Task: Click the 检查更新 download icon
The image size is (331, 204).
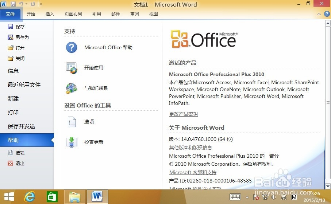Action: pos(72,142)
